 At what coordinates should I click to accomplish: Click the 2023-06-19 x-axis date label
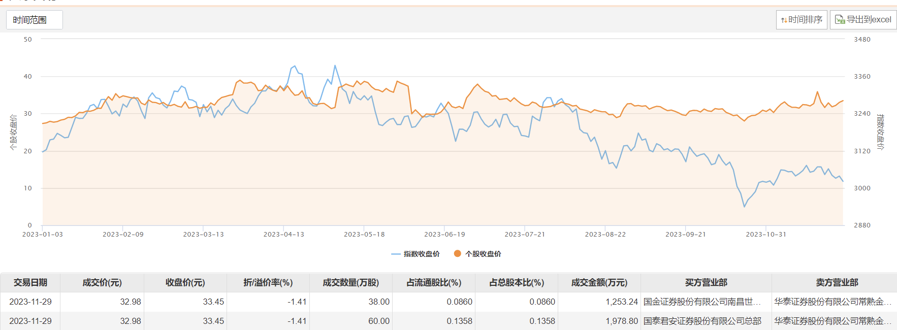(x=444, y=234)
